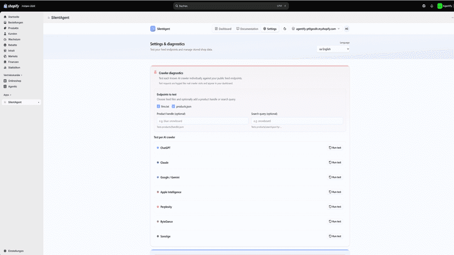Open Markets globe icon

5,56
